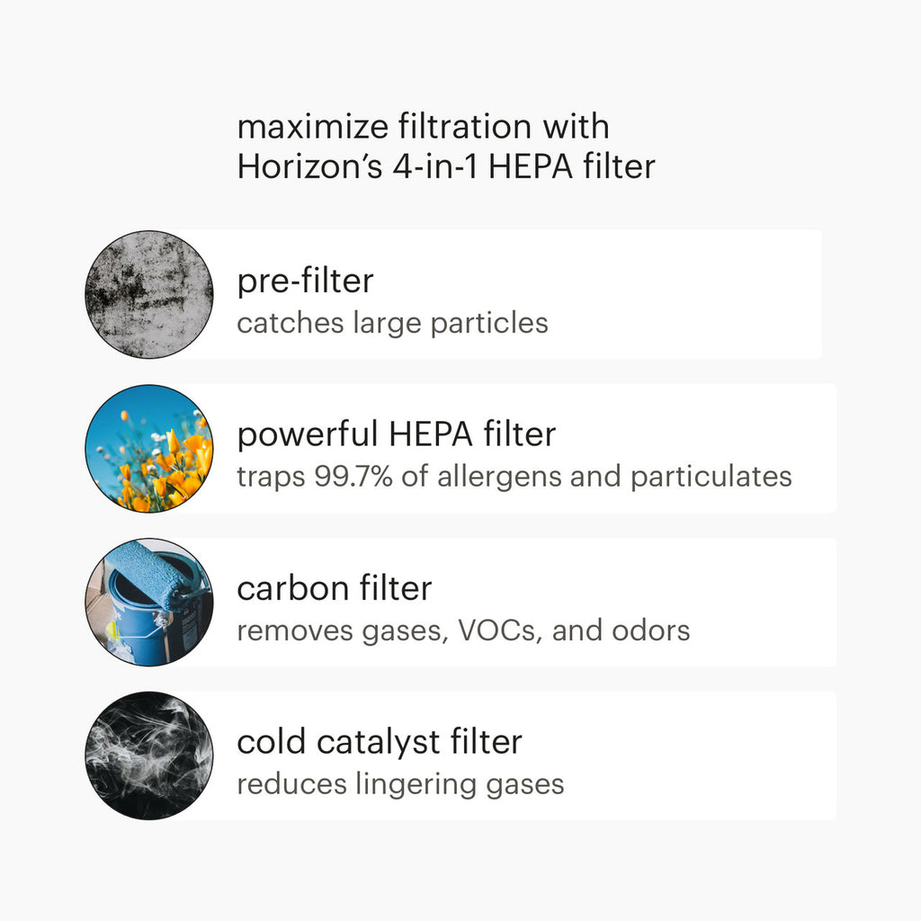Screen dimensions: 921x921
Task: Click the "carbon filter" title
Action: 335,589
